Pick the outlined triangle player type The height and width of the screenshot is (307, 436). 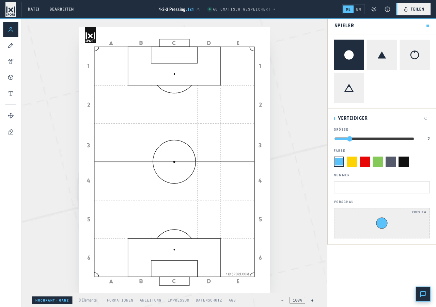click(349, 88)
